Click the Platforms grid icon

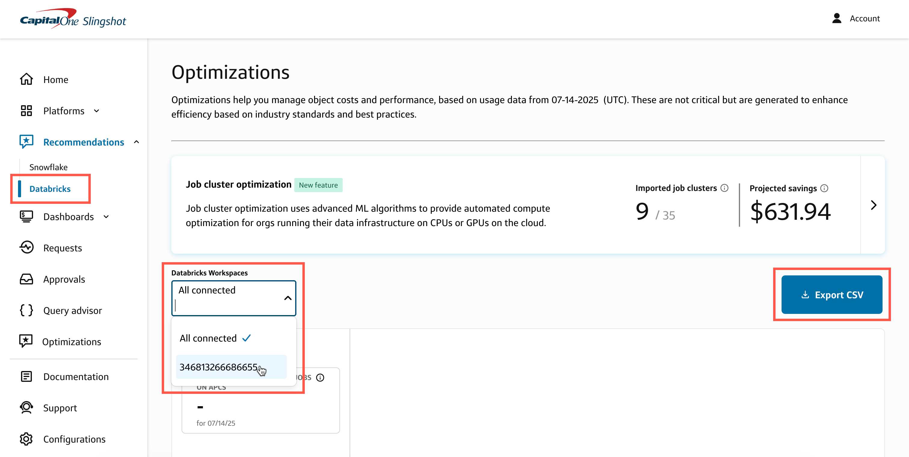26,111
